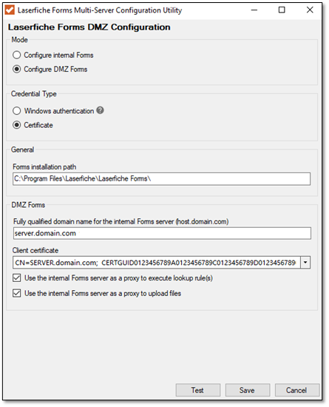Maximize the configuration utility window
This screenshot has width=329, height=407.
(x=282, y=10)
